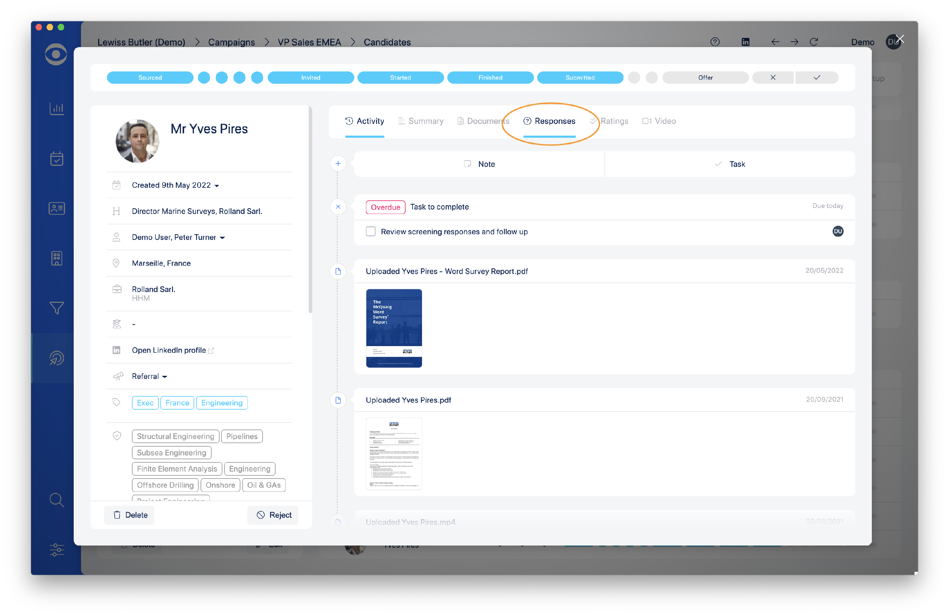This screenshot has width=949, height=616.
Task: Open the Referral source dropdown
Action: (x=149, y=376)
